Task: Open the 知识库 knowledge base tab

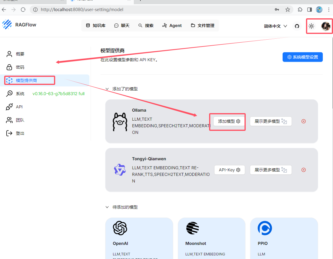Action: pyautogui.click(x=96, y=26)
